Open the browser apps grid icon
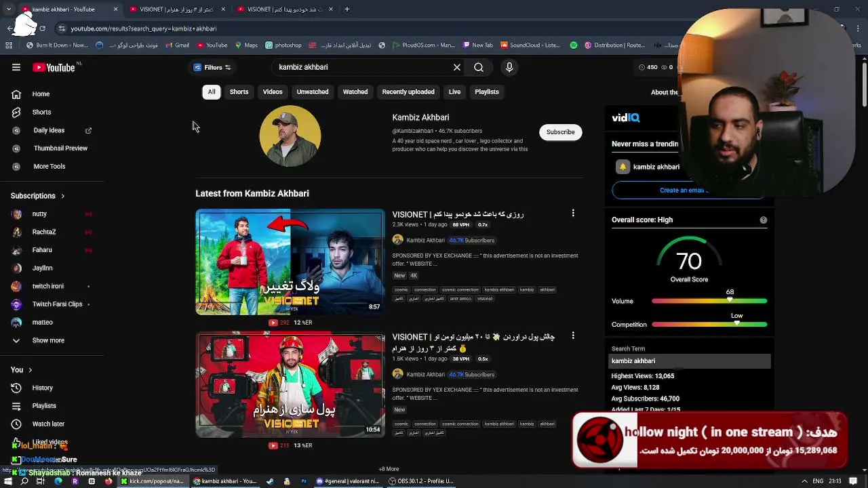The height and width of the screenshot is (488, 868). tap(9, 45)
